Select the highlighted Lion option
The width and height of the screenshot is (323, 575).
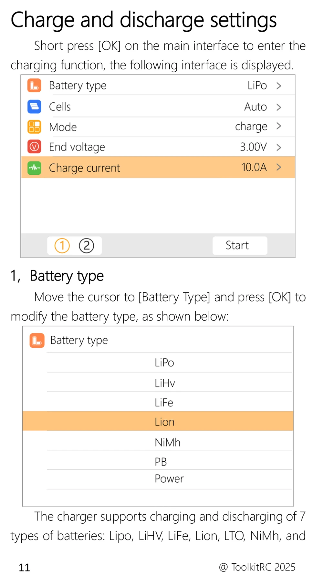164,422
